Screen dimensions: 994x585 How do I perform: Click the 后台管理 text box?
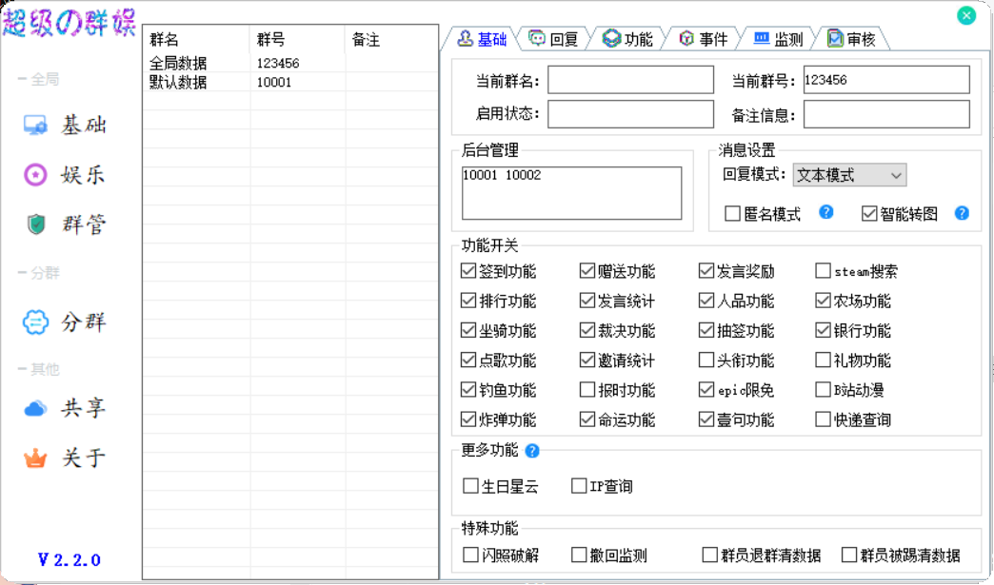click(572, 193)
